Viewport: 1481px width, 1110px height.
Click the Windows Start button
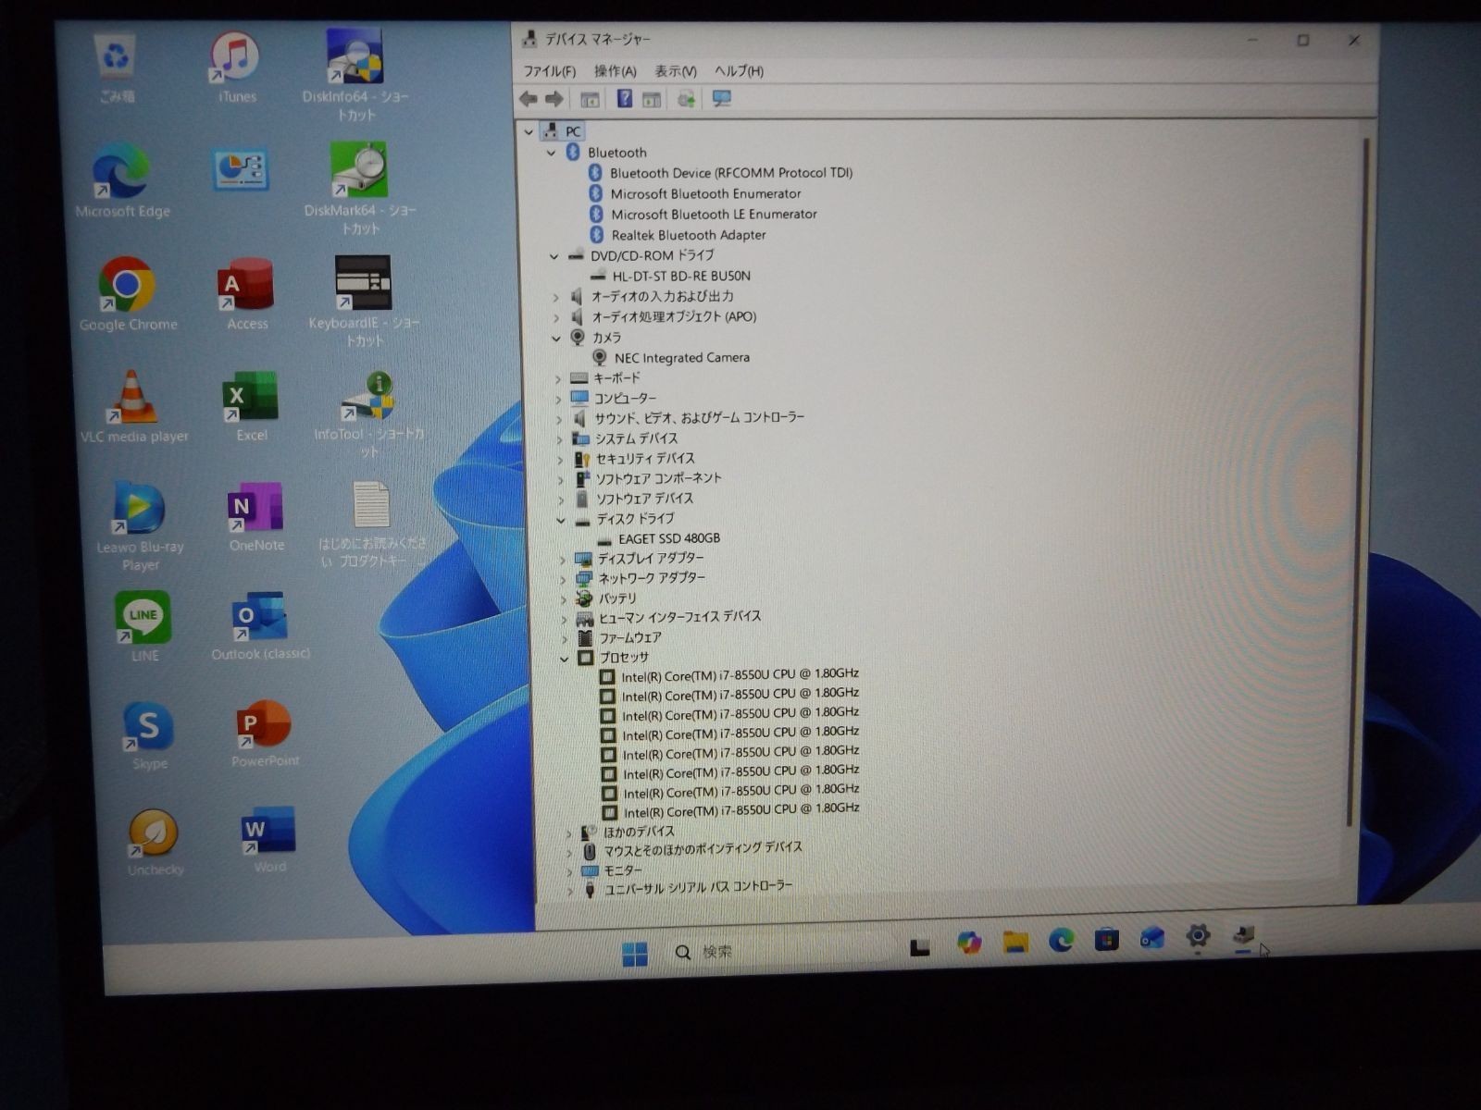(x=635, y=954)
